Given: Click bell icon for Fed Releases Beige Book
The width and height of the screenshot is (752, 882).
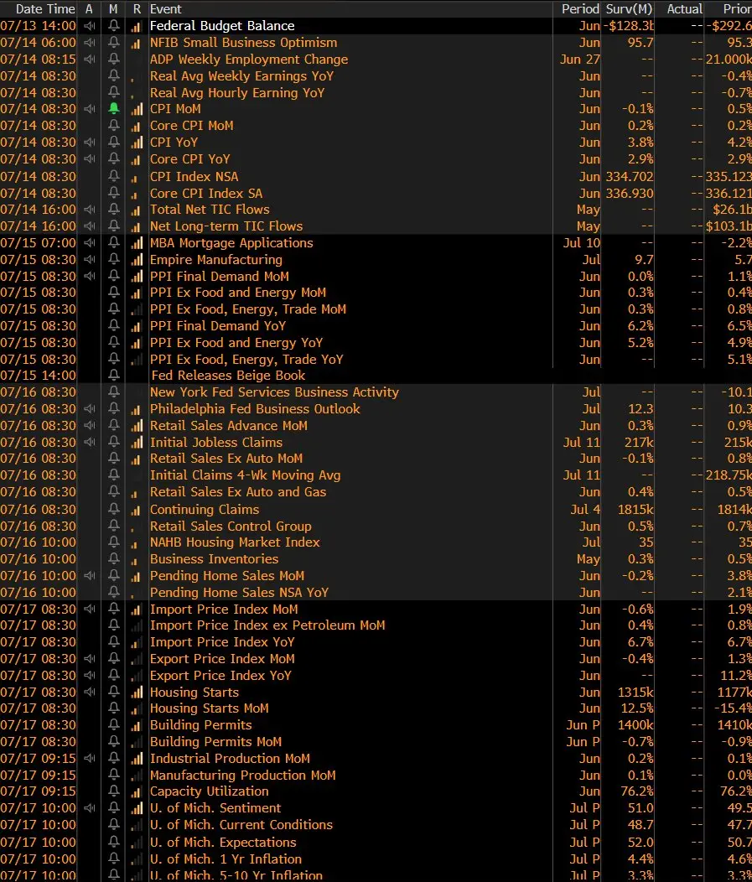Looking at the screenshot, I should pyautogui.click(x=114, y=376).
